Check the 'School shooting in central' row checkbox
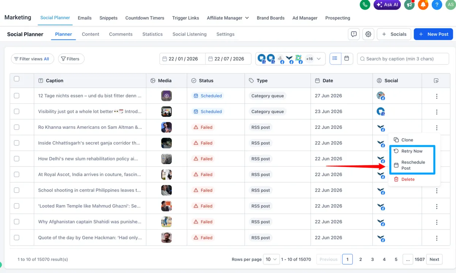The image size is (456, 273). tap(16, 190)
